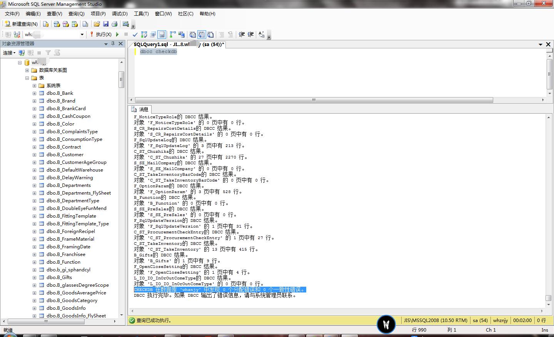
Task: Collapse the 表 folder
Action: coord(27,78)
